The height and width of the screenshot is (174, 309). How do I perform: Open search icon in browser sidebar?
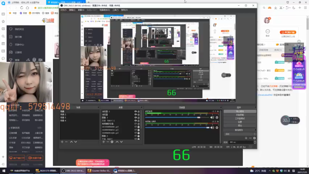point(3,36)
